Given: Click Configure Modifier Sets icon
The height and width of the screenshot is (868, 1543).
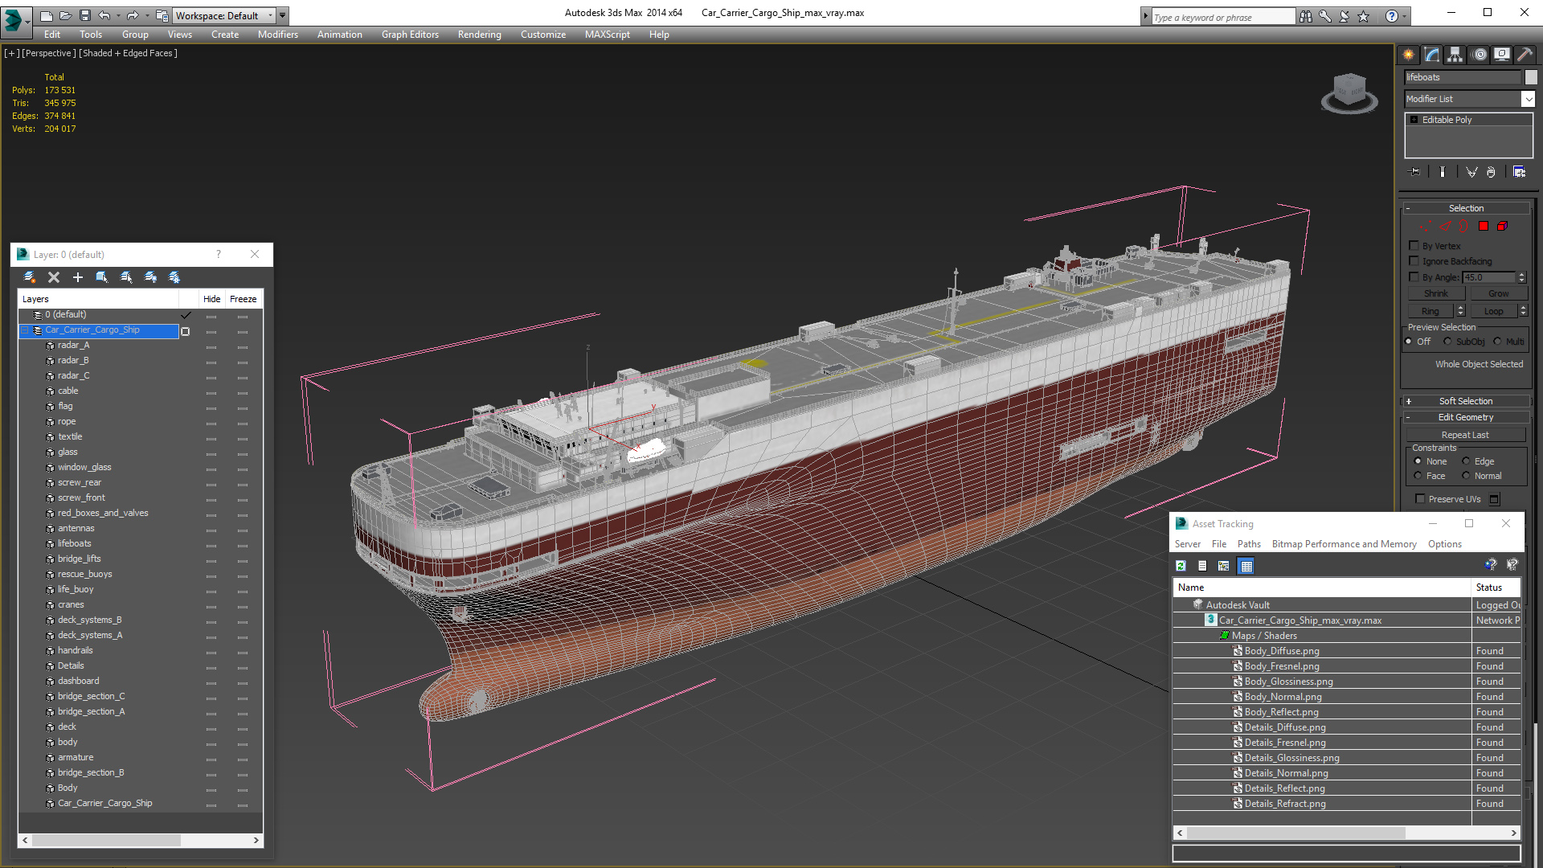Looking at the screenshot, I should coord(1519,172).
